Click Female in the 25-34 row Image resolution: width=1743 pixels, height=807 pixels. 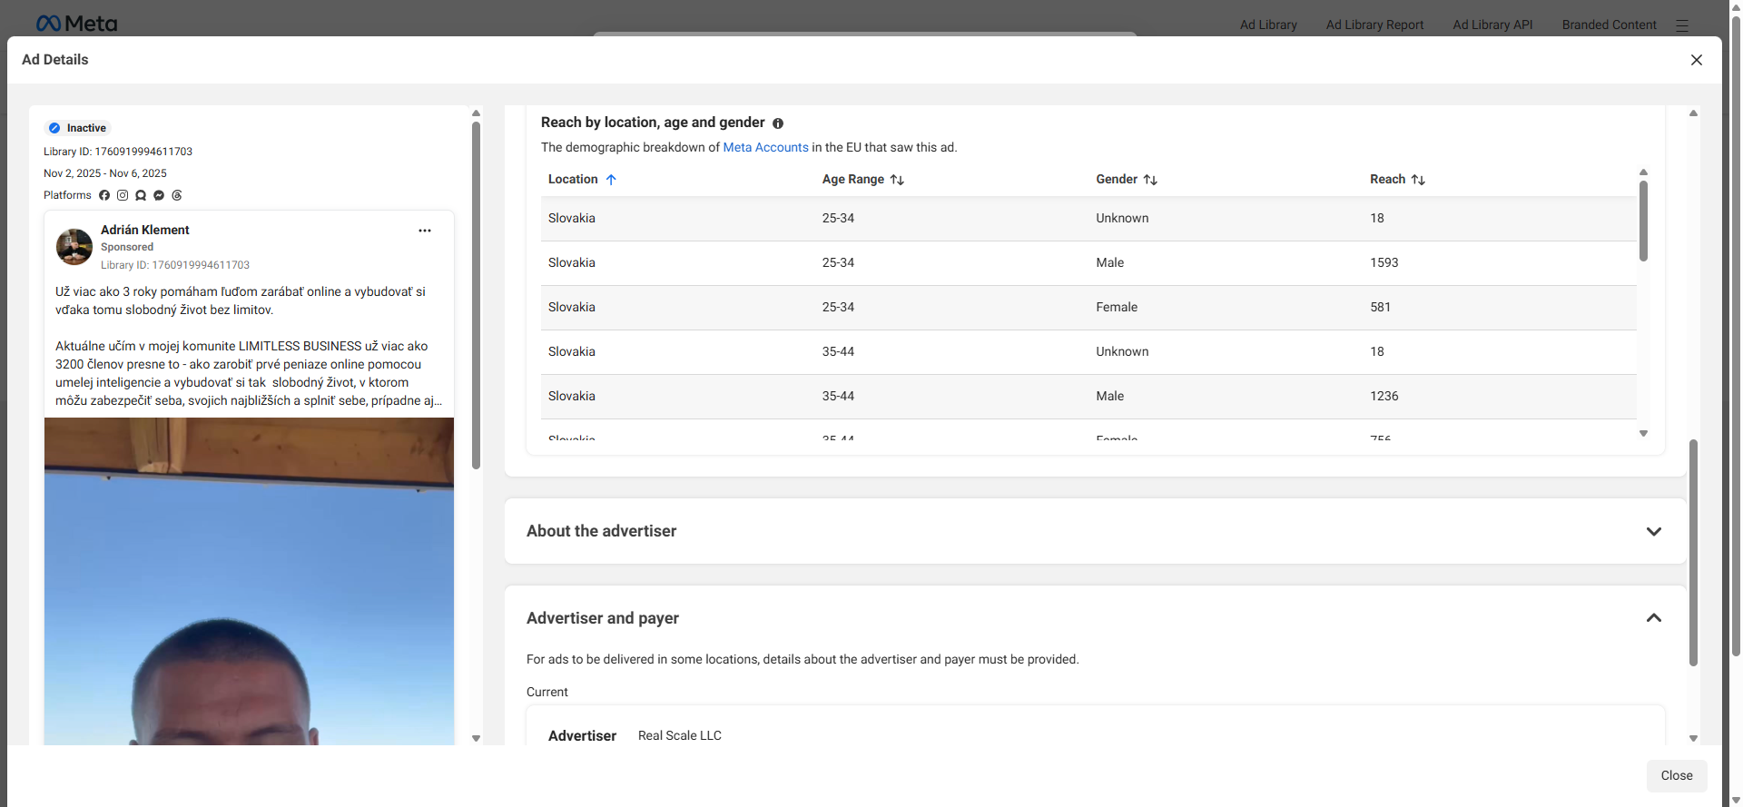(x=1117, y=308)
